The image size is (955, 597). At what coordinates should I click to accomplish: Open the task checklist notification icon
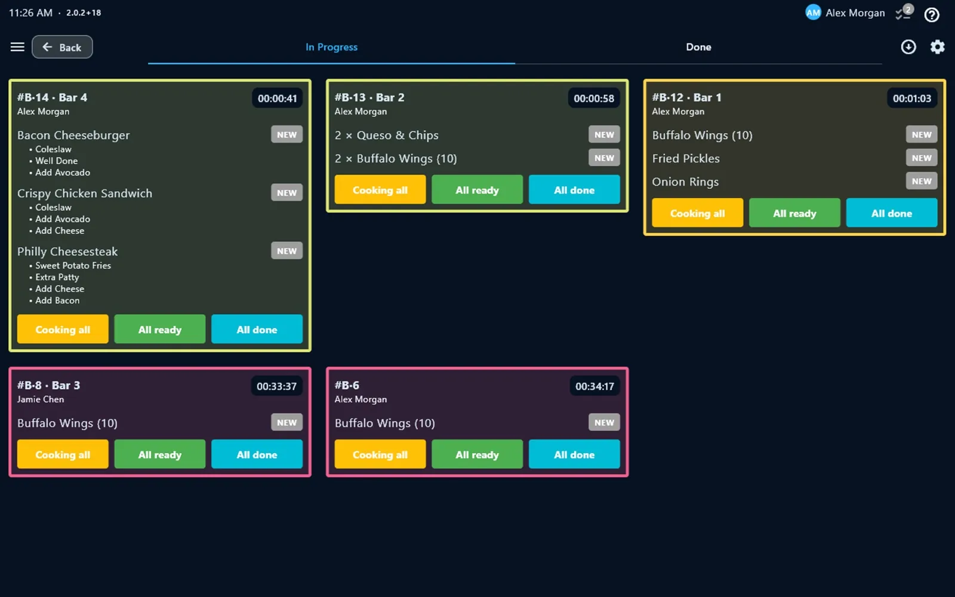coord(904,13)
